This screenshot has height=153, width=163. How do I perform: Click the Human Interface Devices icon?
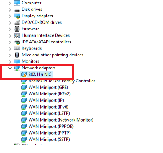point(17,36)
